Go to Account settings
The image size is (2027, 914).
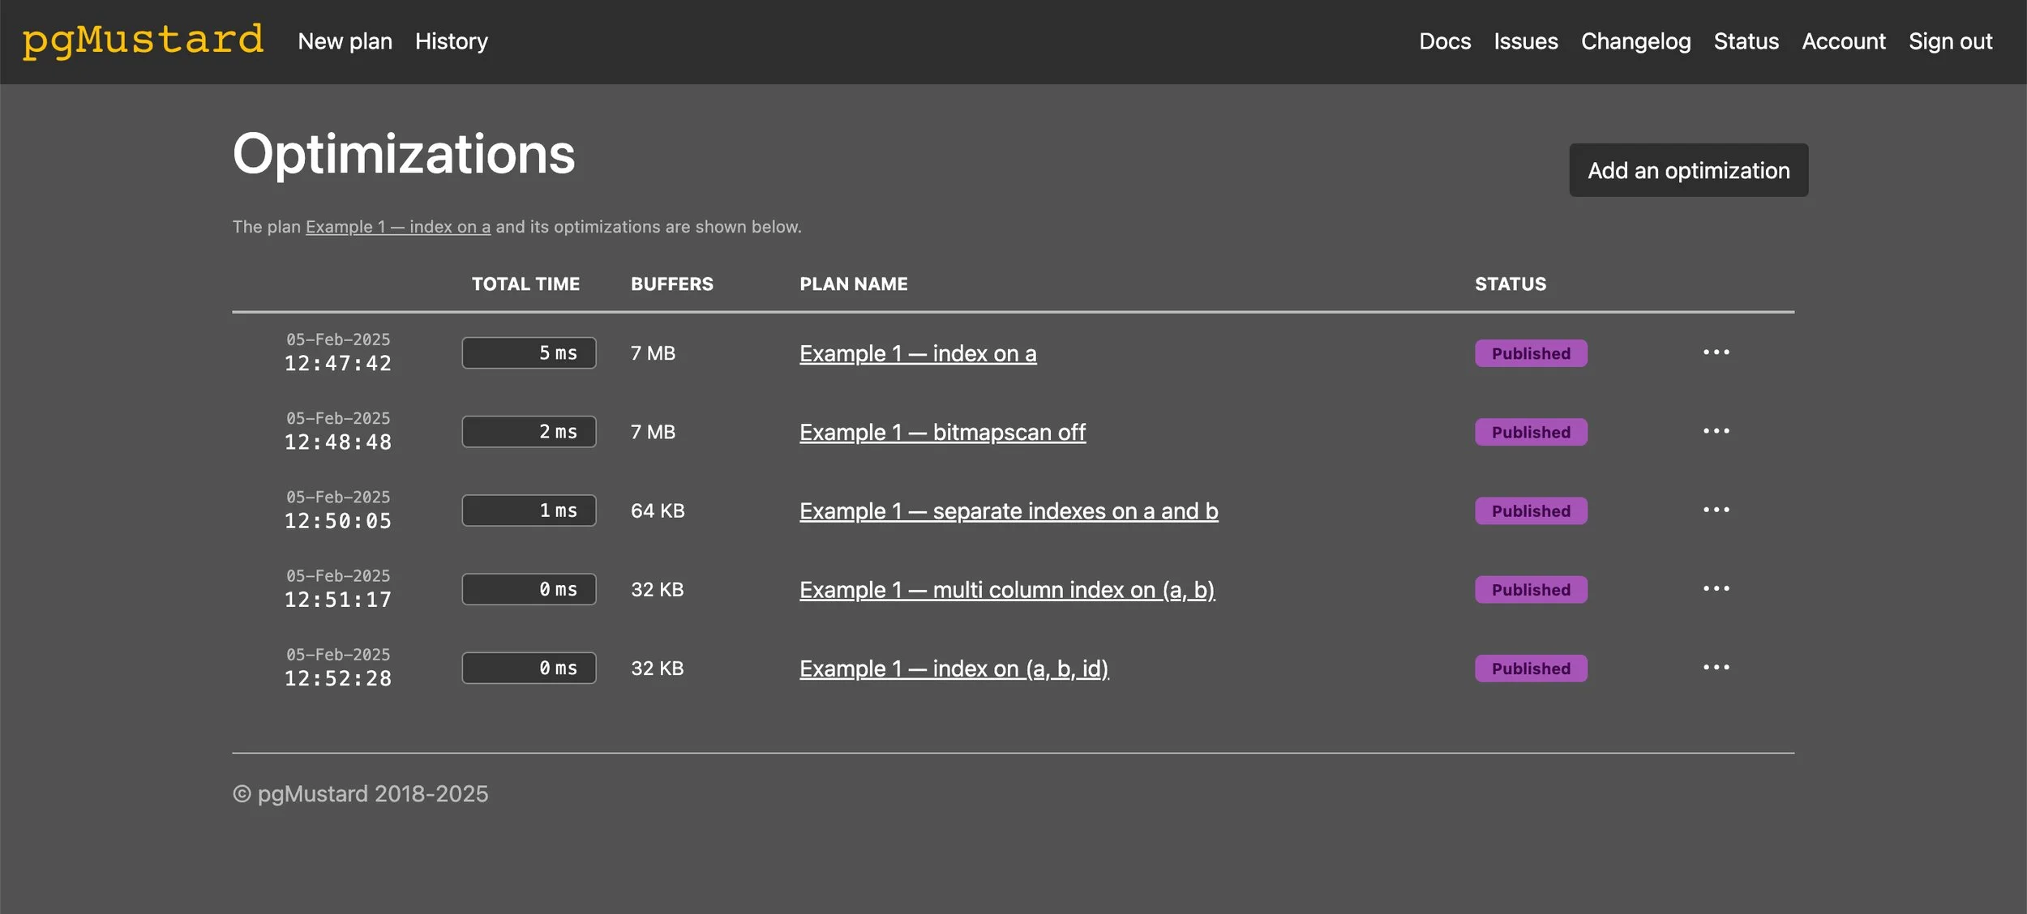tap(1843, 41)
